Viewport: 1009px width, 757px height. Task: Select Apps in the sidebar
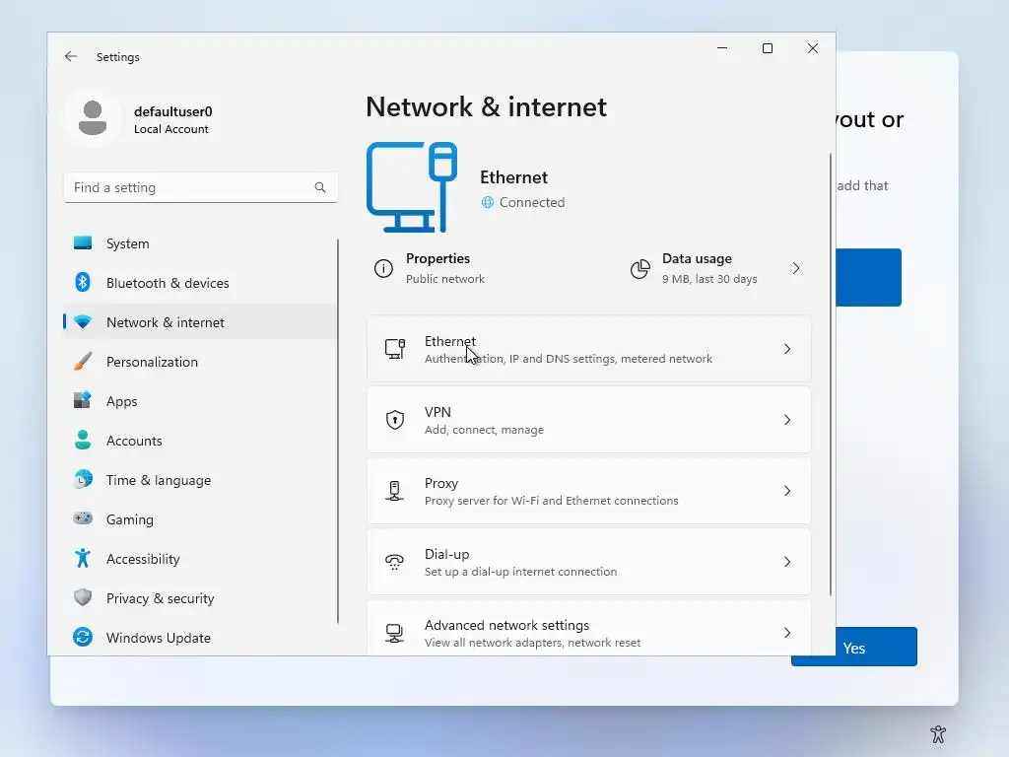point(200,400)
